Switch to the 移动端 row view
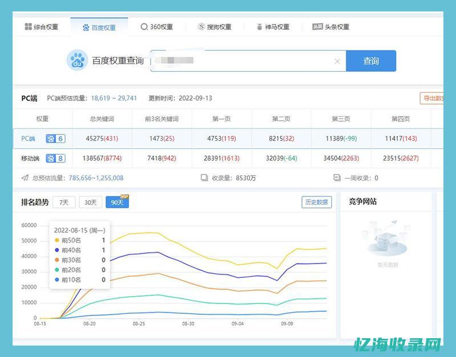Image resolution: width=456 pixels, height=357 pixels. coord(31,158)
